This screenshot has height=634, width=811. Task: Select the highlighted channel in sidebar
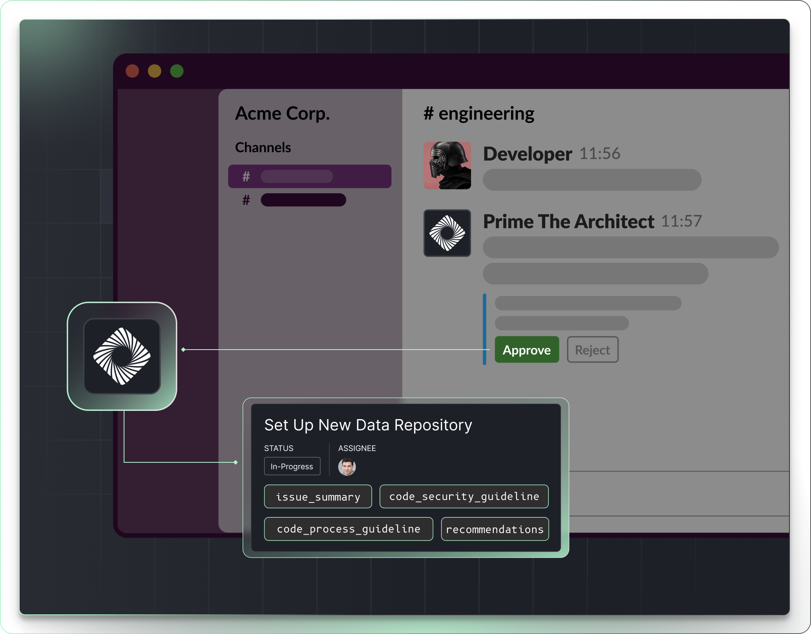[x=309, y=176]
